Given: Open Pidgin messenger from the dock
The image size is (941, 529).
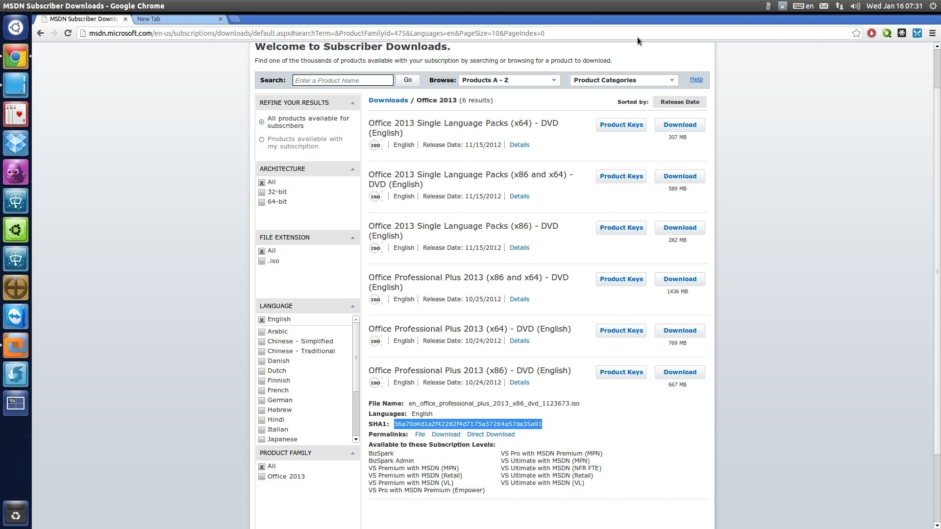Looking at the screenshot, I should point(16,172).
